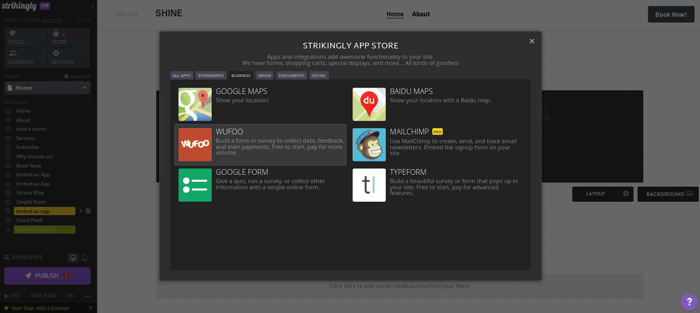Open the Layout button

tap(596, 194)
